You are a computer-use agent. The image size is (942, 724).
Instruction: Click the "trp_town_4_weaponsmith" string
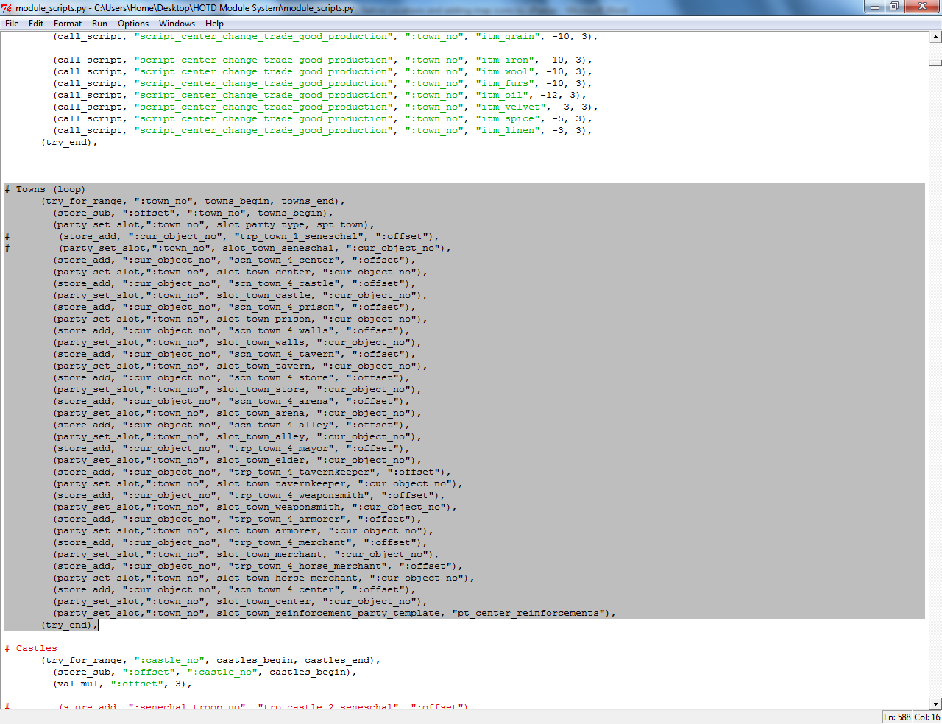pos(299,495)
